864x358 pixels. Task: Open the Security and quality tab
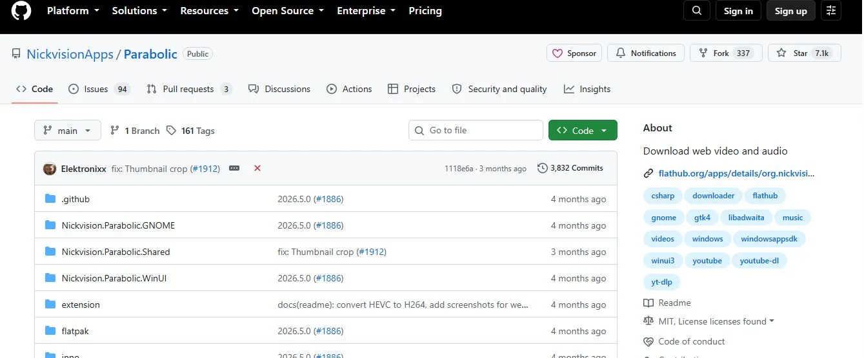point(499,89)
